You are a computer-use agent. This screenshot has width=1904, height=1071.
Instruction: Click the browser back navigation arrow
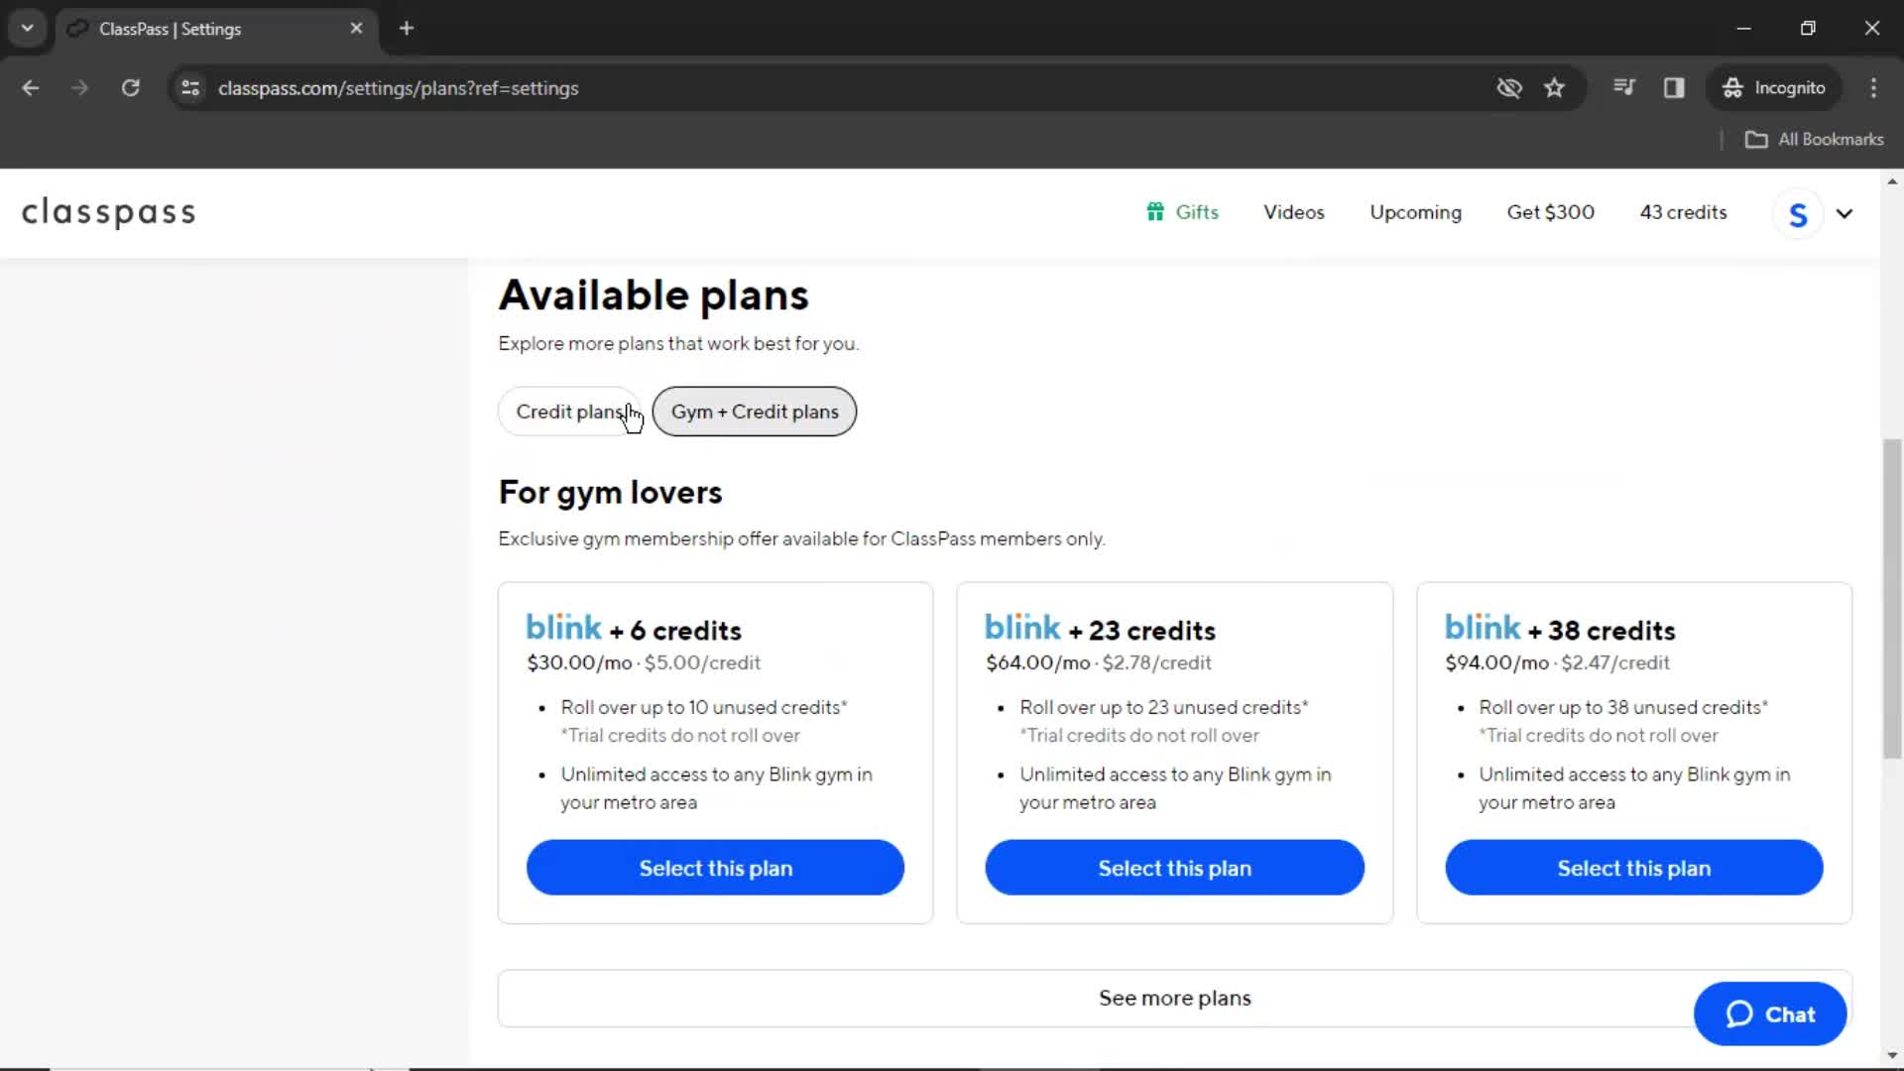32,87
